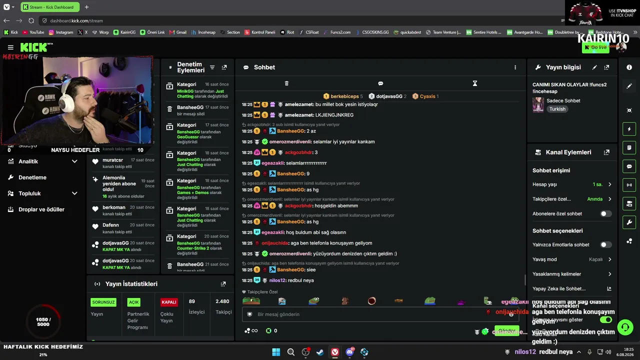
Task: Click the chat panel scrollbar
Action: point(524,280)
